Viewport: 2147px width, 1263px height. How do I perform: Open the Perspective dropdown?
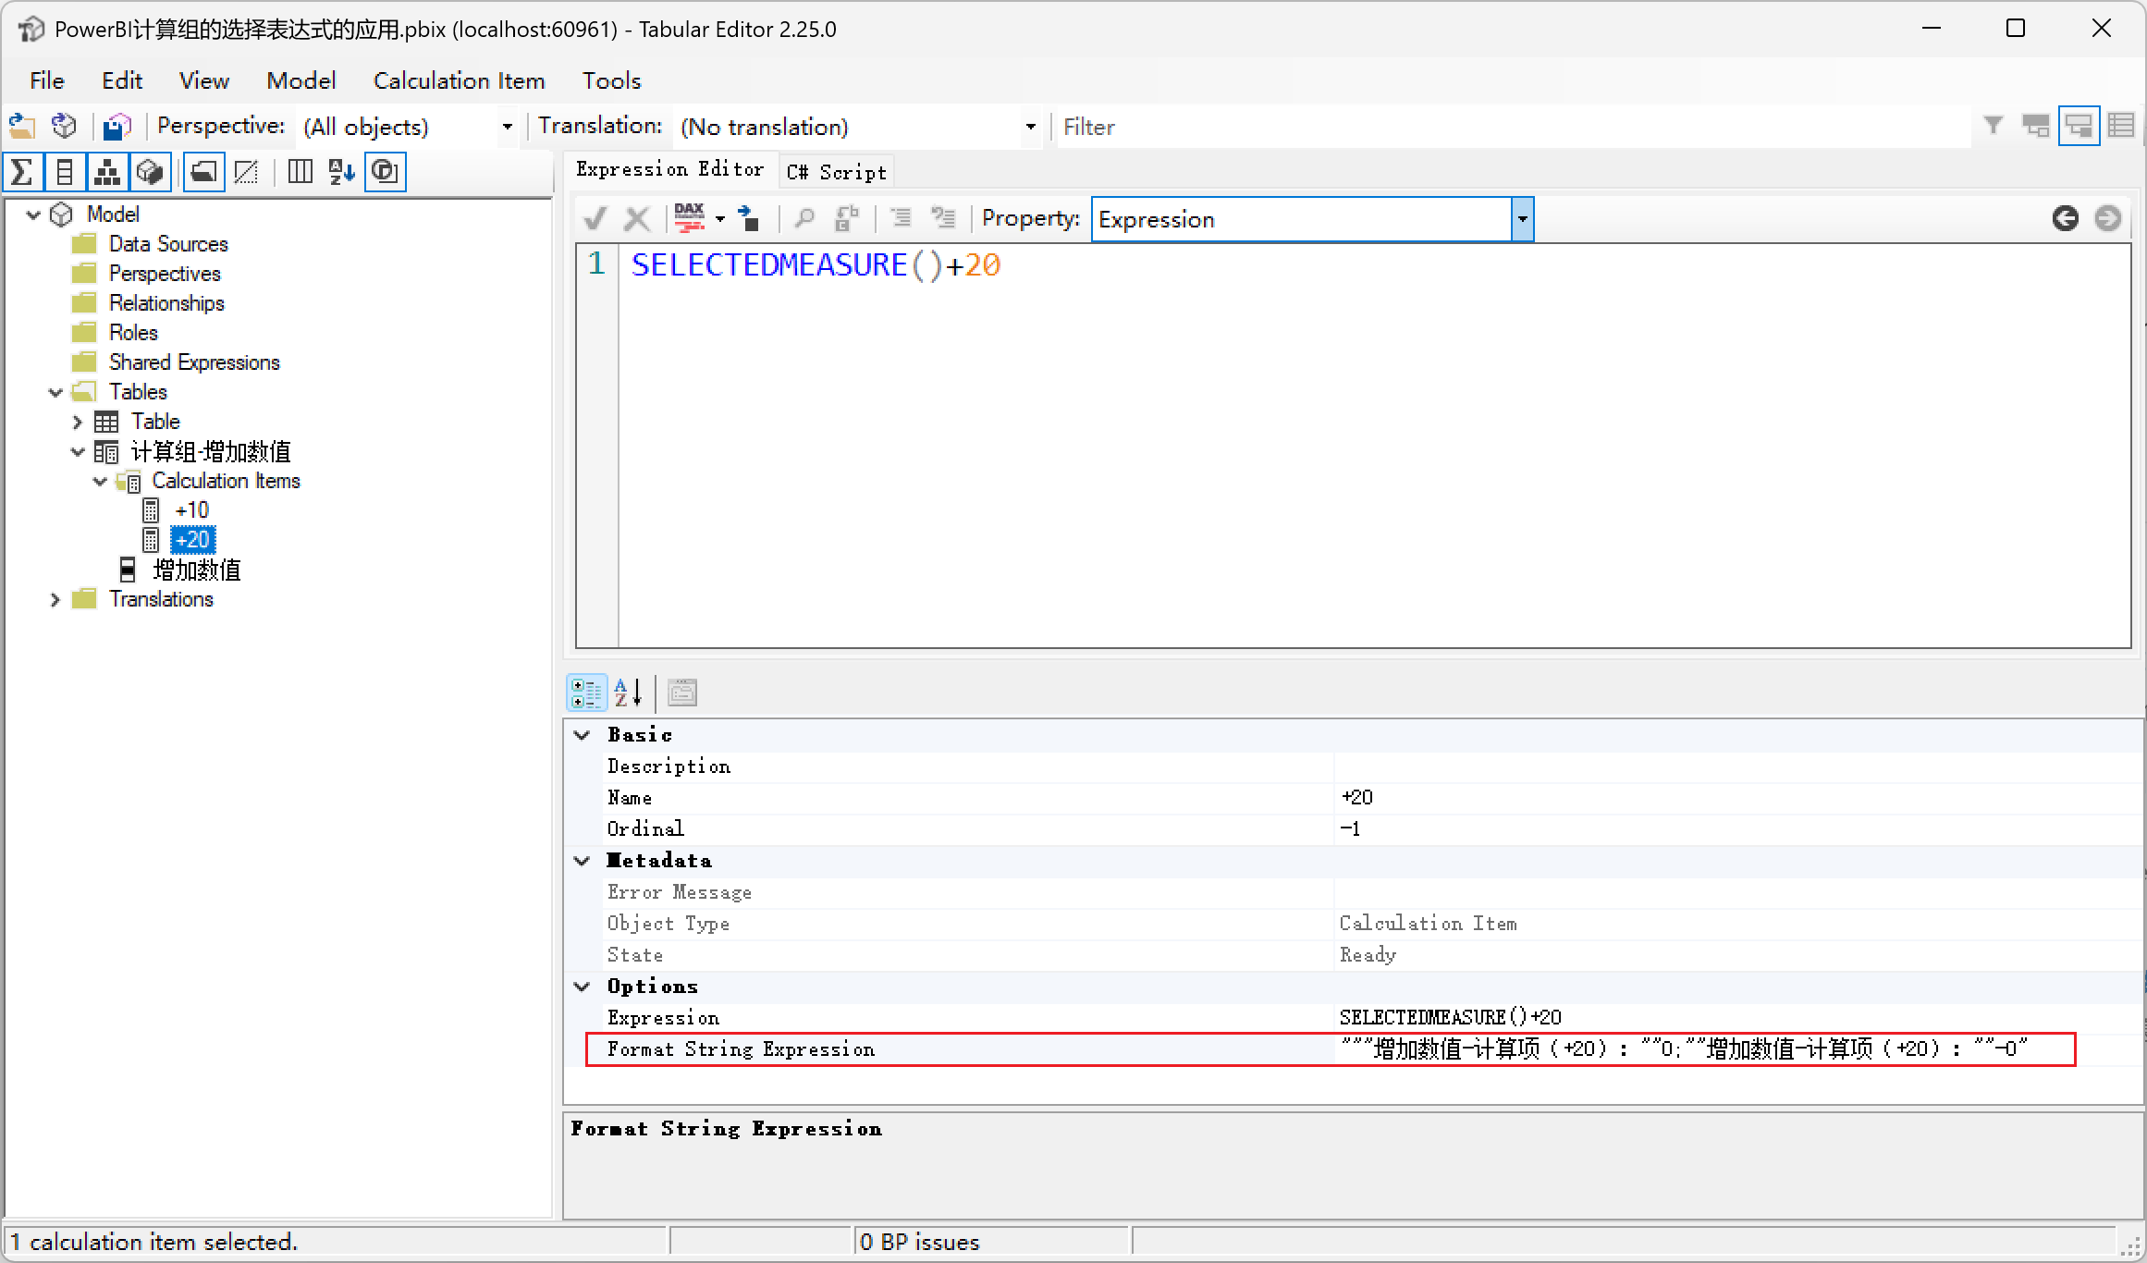coord(507,127)
